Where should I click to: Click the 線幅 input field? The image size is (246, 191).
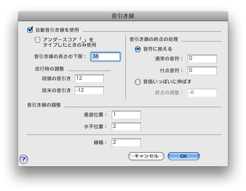126,142
